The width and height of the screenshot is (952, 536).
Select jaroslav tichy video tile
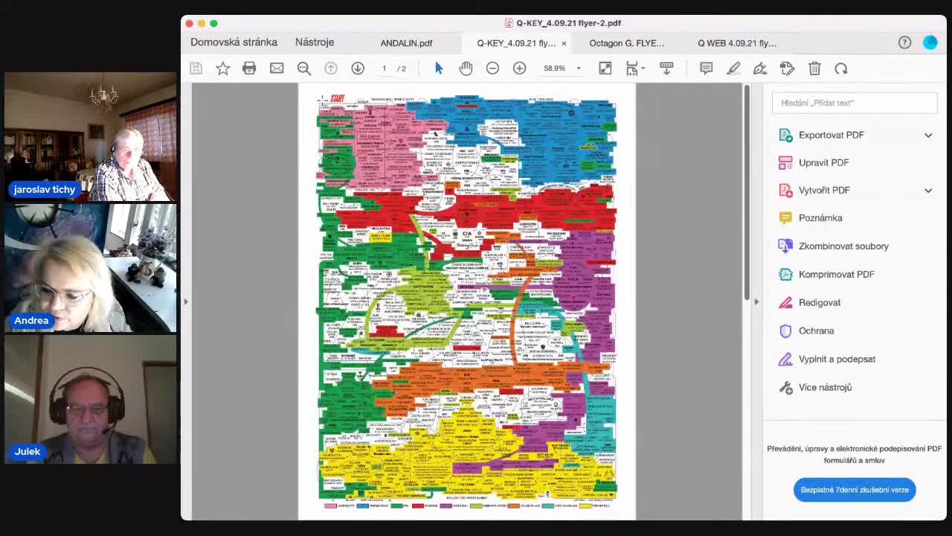tap(90, 137)
